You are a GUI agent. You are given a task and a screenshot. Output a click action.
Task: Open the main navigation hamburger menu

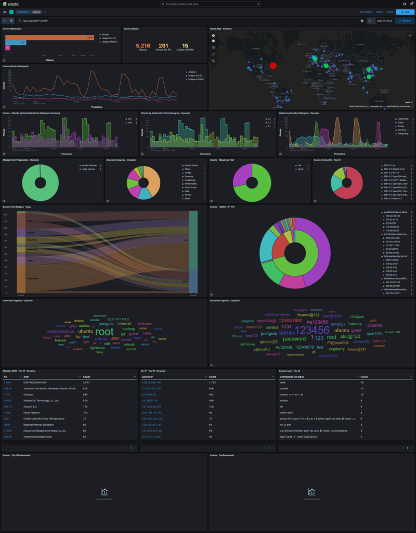click(x=4, y=12)
